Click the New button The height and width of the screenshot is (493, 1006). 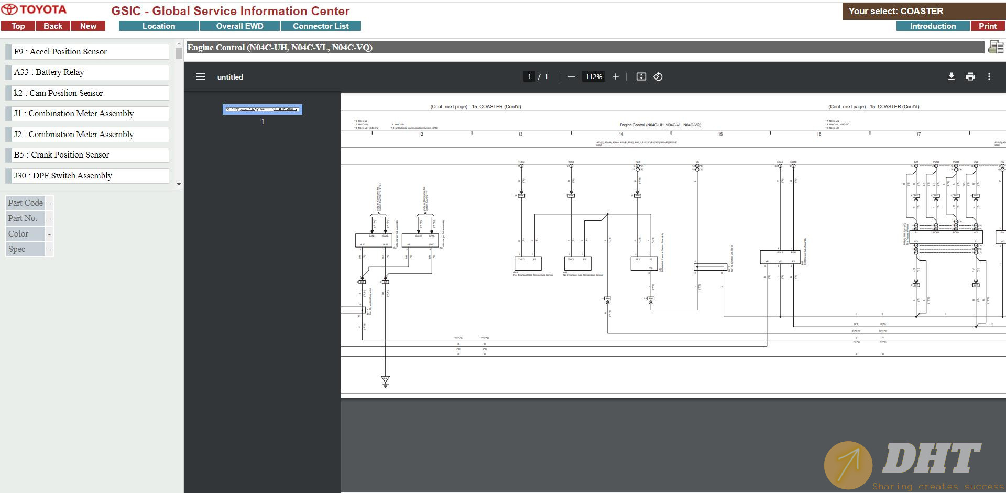[x=88, y=26]
